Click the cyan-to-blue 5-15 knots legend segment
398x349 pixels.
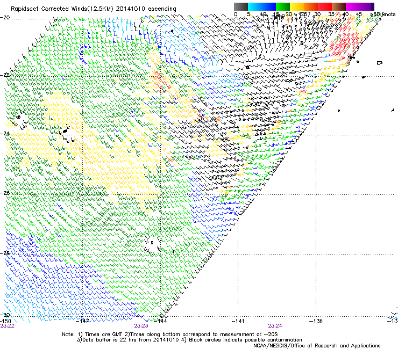point(262,6)
